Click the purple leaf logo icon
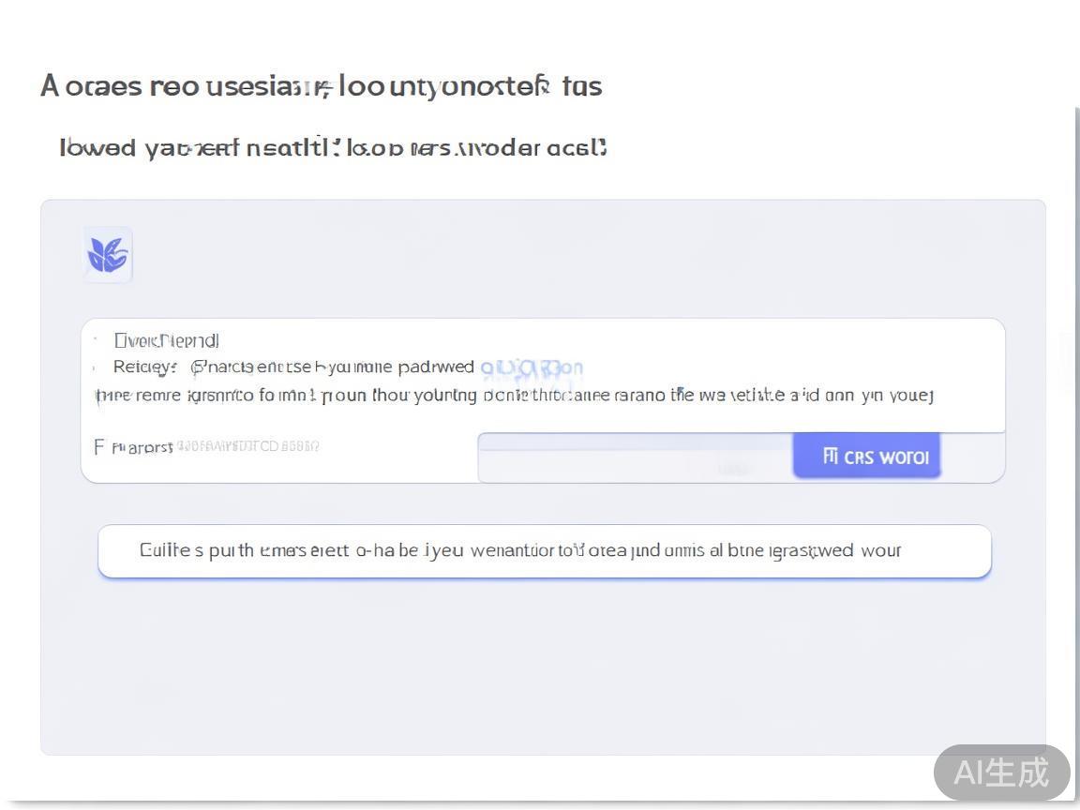Screen dimensions: 1080x810 pyautogui.click(x=108, y=254)
